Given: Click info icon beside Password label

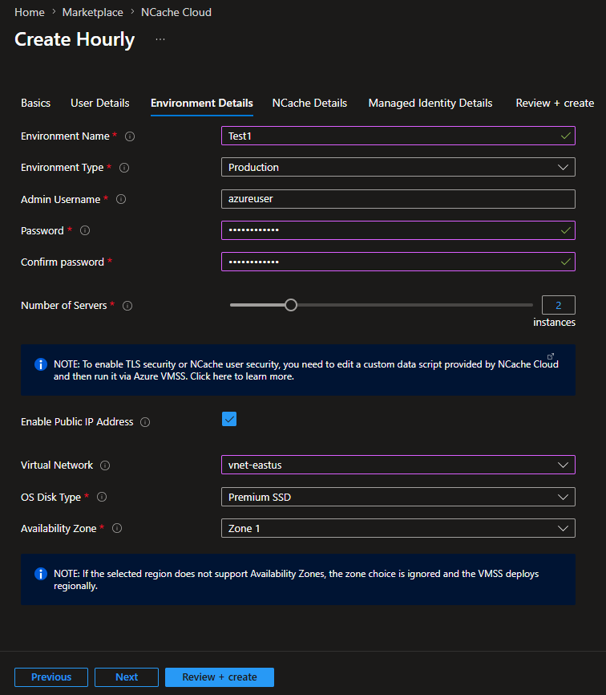Looking at the screenshot, I should point(85,230).
